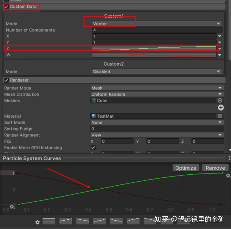
Task: Edit the Sorting Fudge value field
Action: pyautogui.click(x=157, y=129)
